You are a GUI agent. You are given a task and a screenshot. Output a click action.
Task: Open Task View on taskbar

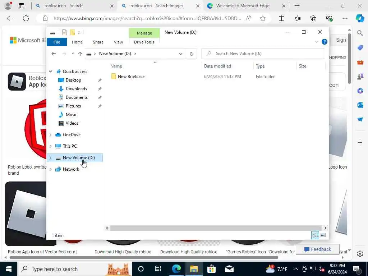pyautogui.click(x=158, y=269)
